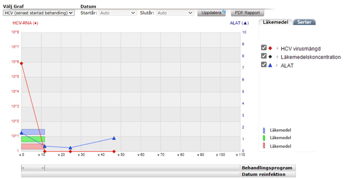
Task: Click the blue Läkemedel legend bar
Action: [x=264, y=130]
